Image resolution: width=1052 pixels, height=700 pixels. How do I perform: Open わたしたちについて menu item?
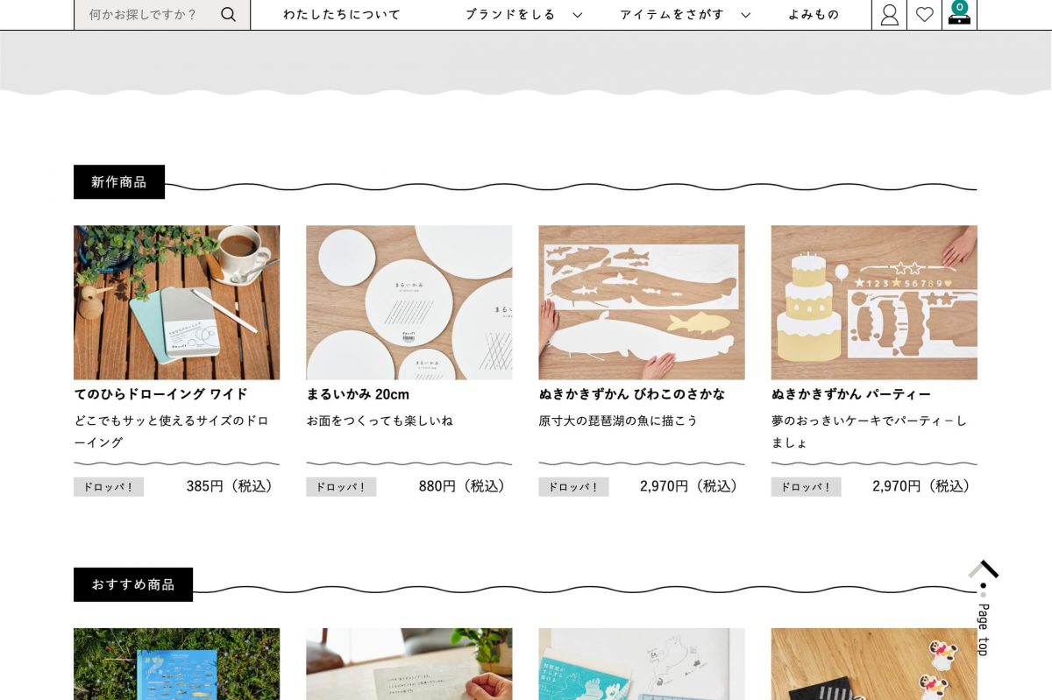(342, 14)
